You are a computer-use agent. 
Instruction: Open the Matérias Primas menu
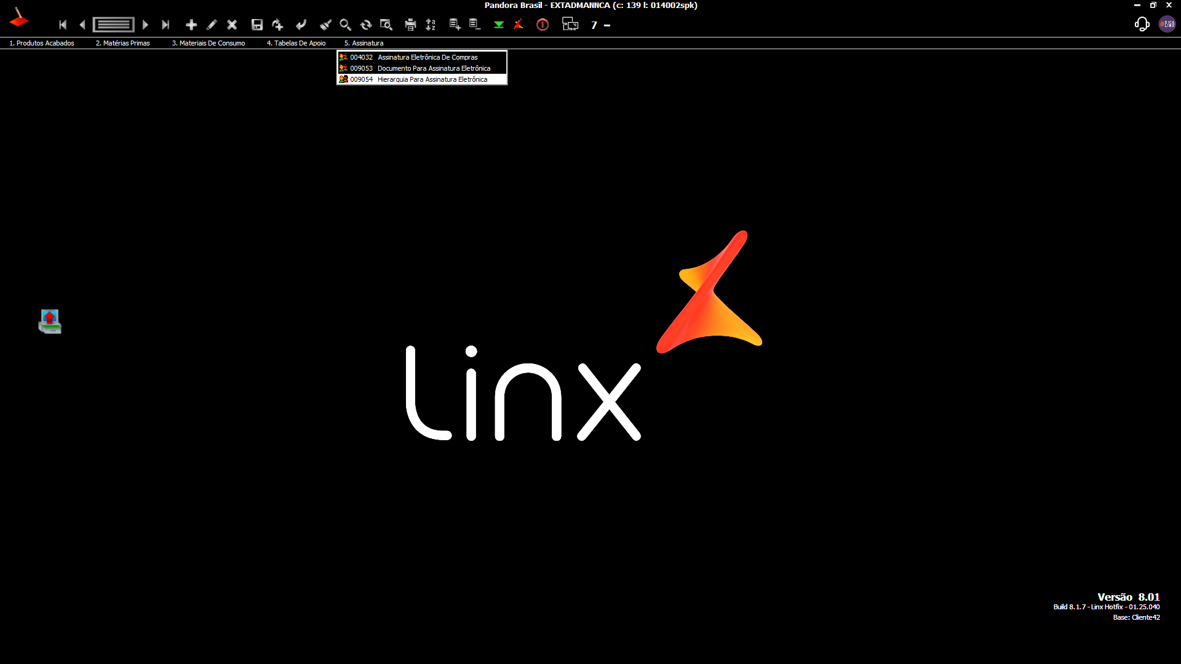(x=123, y=43)
